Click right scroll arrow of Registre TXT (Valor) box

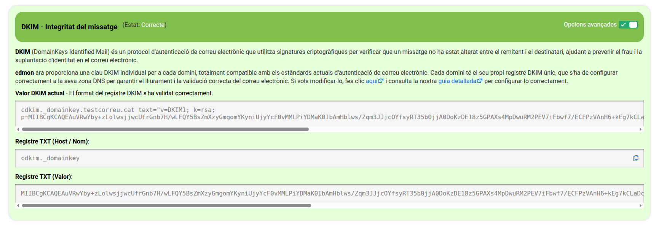point(640,206)
